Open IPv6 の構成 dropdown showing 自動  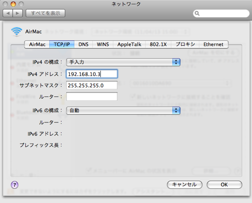(x=123, y=111)
